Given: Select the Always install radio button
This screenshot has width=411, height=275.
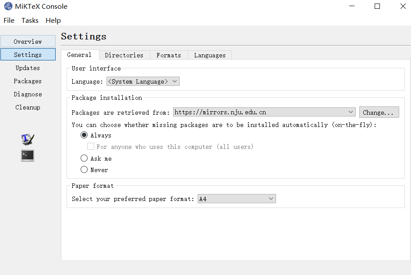Looking at the screenshot, I should point(84,135).
